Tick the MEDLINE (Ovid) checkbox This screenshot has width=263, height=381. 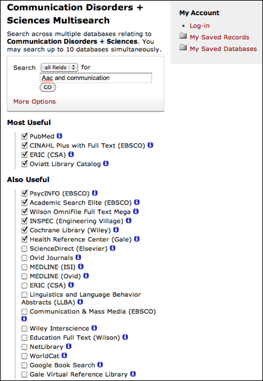[x=24, y=276]
